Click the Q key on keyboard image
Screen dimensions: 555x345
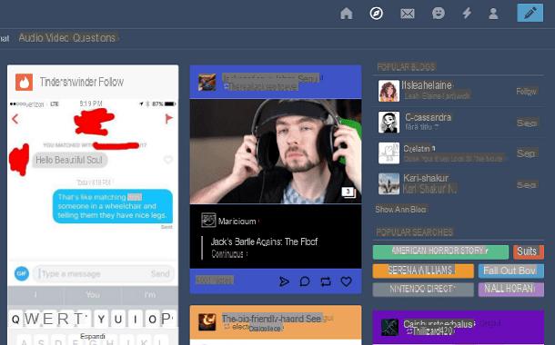pyautogui.click(x=15, y=320)
